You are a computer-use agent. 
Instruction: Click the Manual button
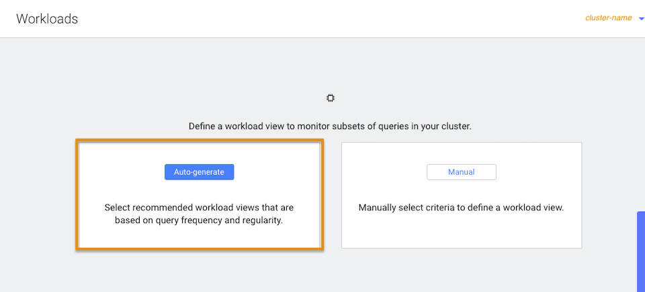click(x=461, y=172)
